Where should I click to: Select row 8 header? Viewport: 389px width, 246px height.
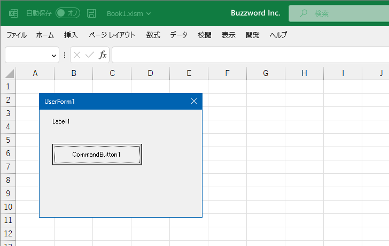8,180
